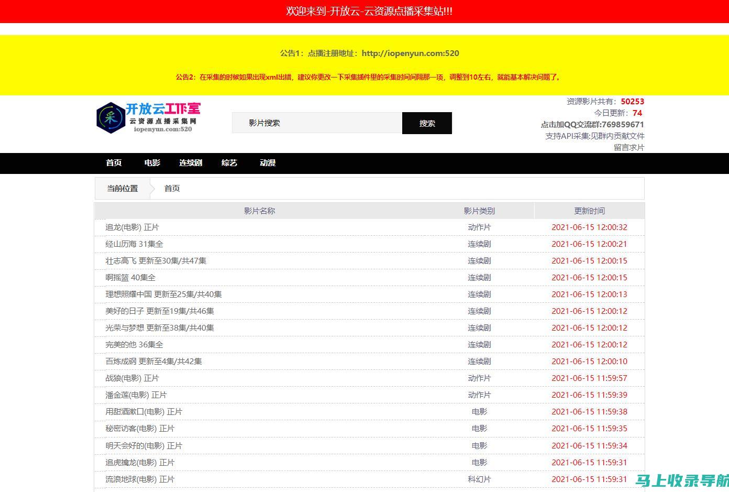Open 光荣与梦想 更新至38集/共40集 entry
This screenshot has height=492, width=729.
160,327
